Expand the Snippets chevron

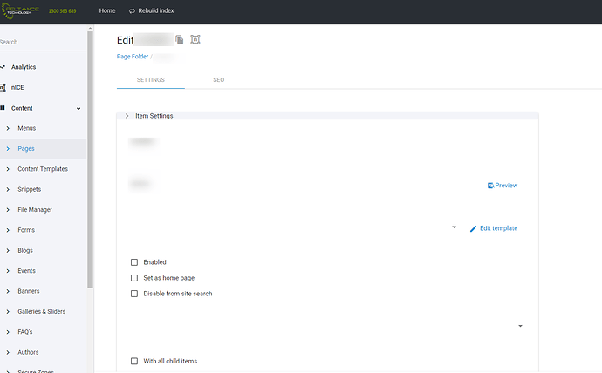pos(8,189)
